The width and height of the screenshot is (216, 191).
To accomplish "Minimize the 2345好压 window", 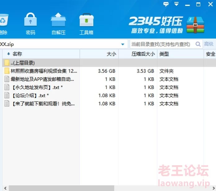I will (187, 5).
